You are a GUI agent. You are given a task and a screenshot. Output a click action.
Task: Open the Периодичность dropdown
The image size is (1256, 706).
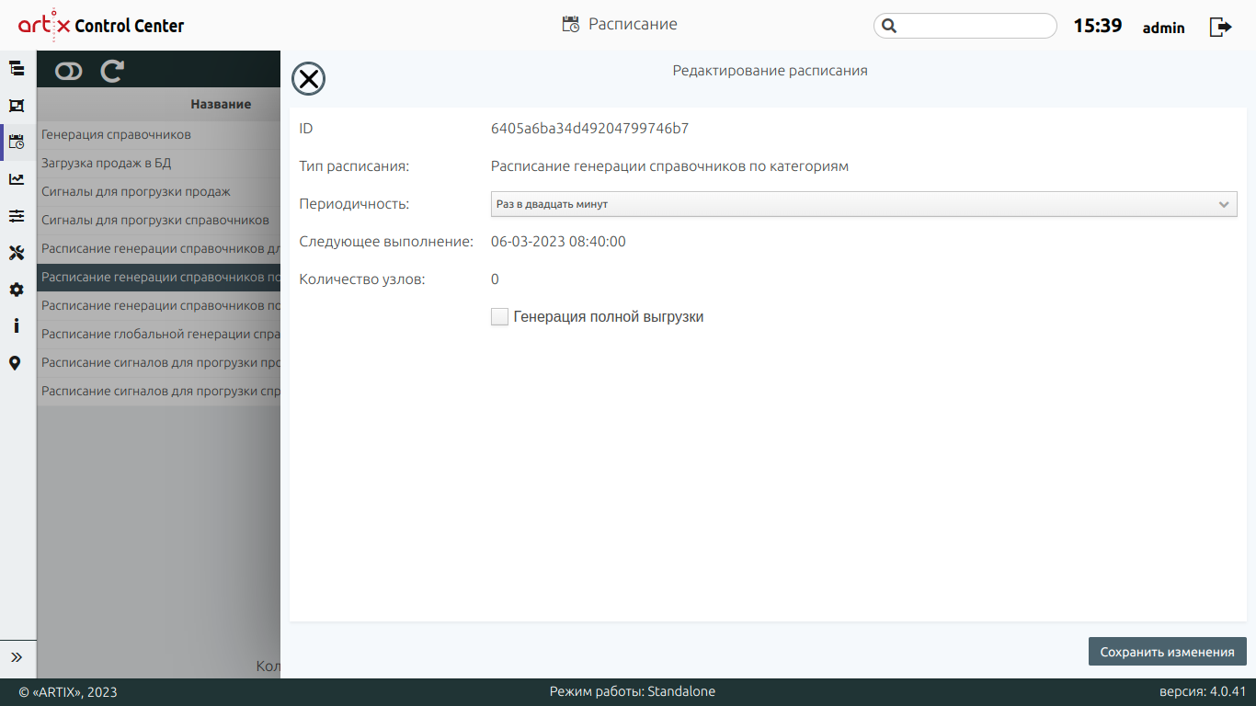(863, 204)
